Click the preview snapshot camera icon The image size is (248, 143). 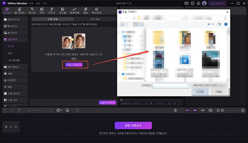(x=169, y=103)
